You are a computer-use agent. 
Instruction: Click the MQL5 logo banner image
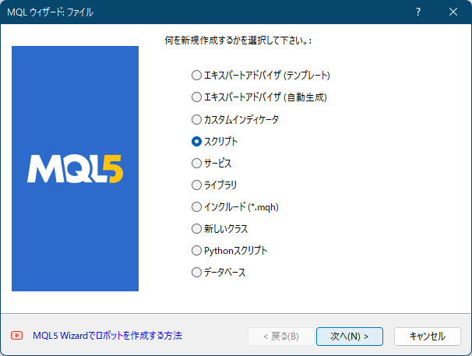75,169
